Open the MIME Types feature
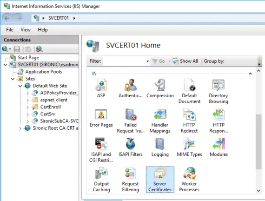The width and height of the screenshot is (265, 201). click(189, 147)
